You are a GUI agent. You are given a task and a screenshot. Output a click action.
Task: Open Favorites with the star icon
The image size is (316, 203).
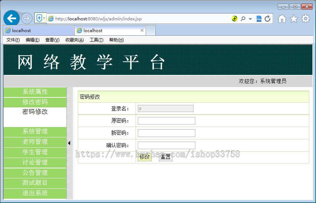pyautogui.click(x=294, y=19)
